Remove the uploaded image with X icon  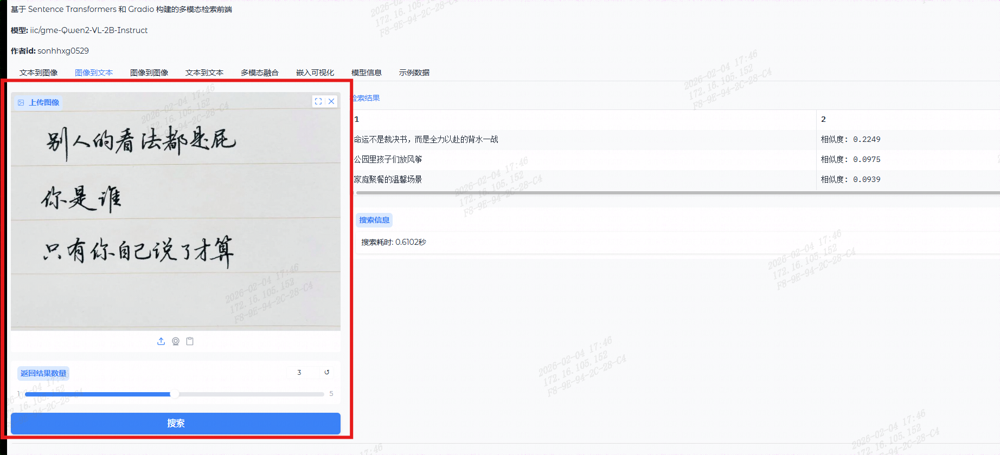[x=331, y=101]
